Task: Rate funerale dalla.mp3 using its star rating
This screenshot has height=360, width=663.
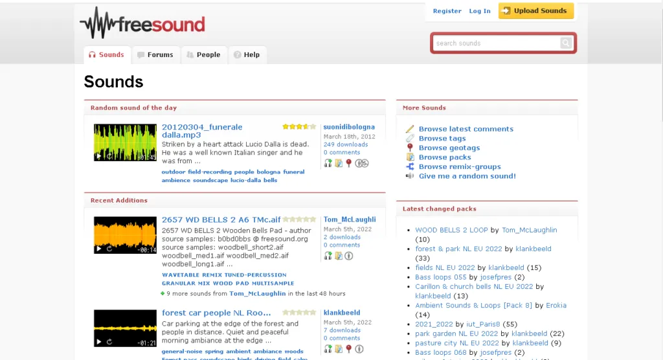Action: 299,126
